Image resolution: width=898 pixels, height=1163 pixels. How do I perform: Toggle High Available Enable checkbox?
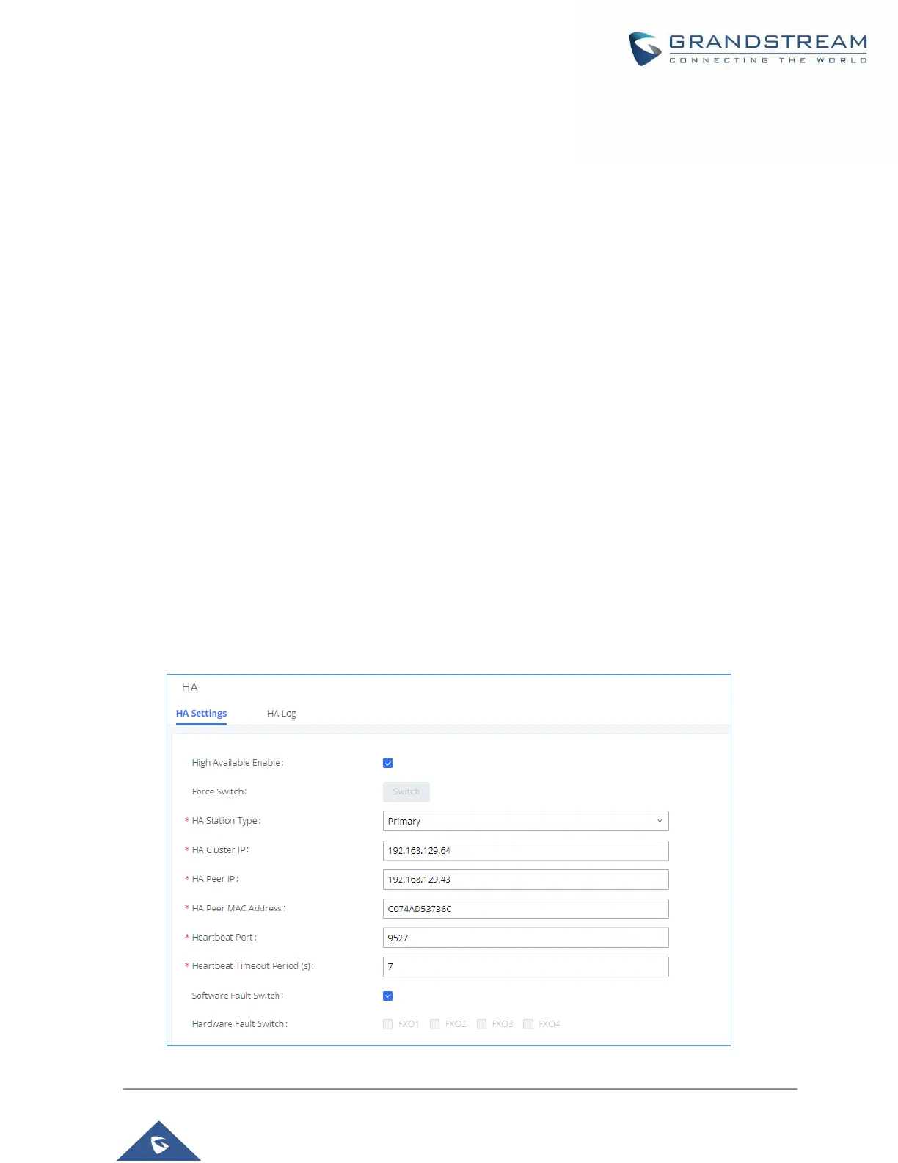[x=388, y=764]
